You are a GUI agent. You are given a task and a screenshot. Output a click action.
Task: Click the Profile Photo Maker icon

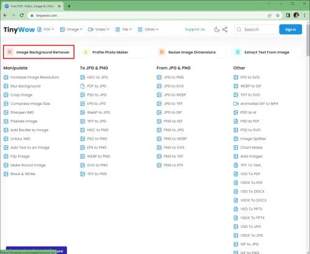pyautogui.click(x=86, y=52)
